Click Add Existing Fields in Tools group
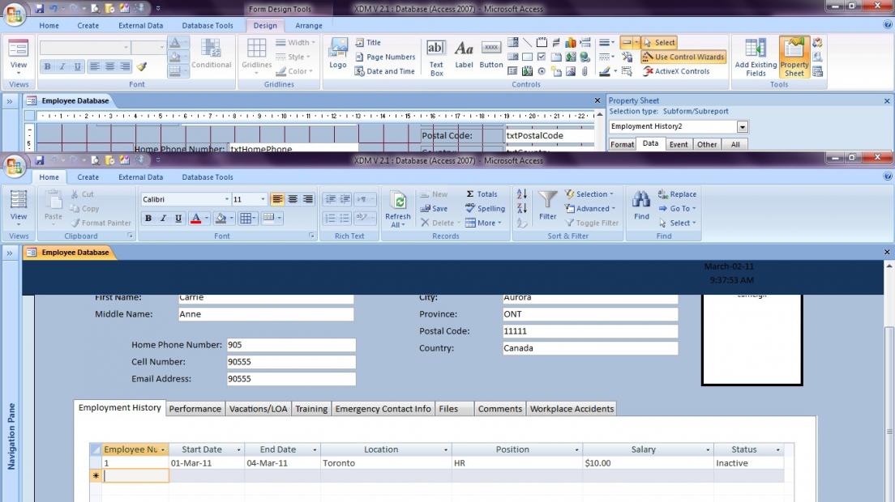 click(x=756, y=57)
